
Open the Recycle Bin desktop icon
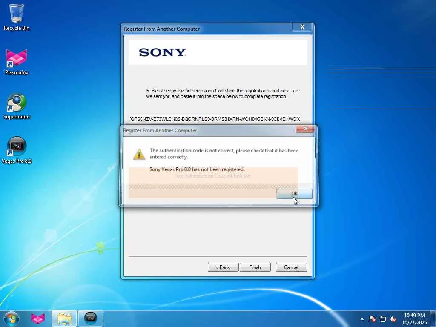[x=17, y=17]
